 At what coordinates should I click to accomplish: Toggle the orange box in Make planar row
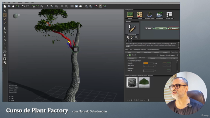(x=164, y=66)
